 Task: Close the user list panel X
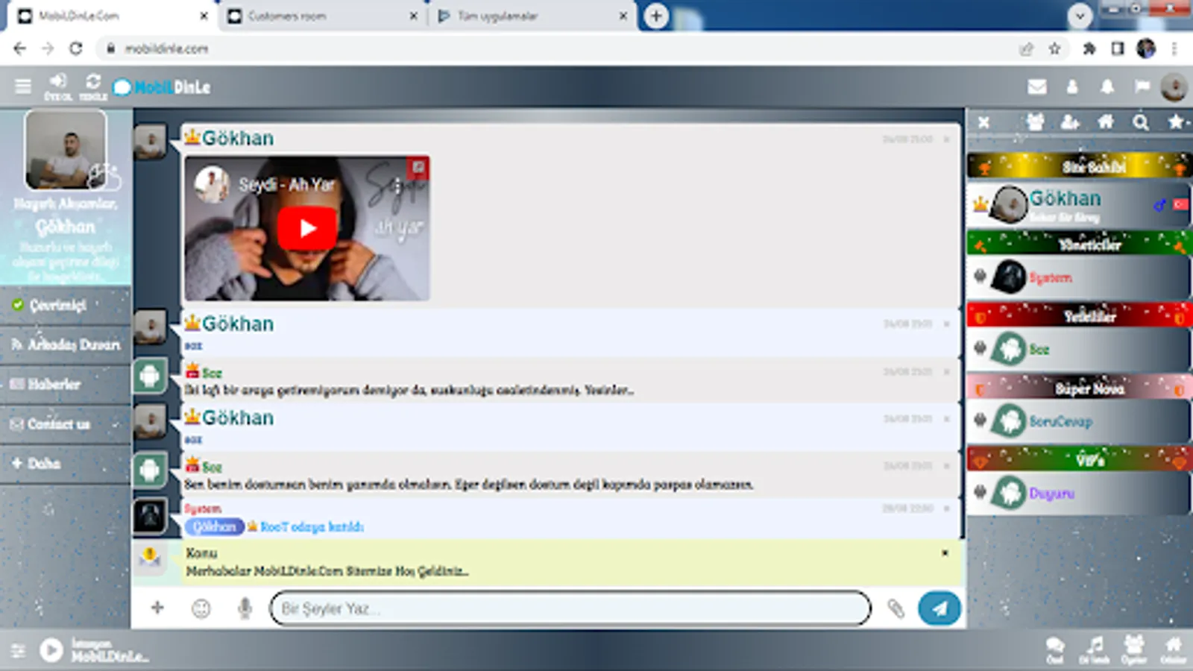[984, 122]
